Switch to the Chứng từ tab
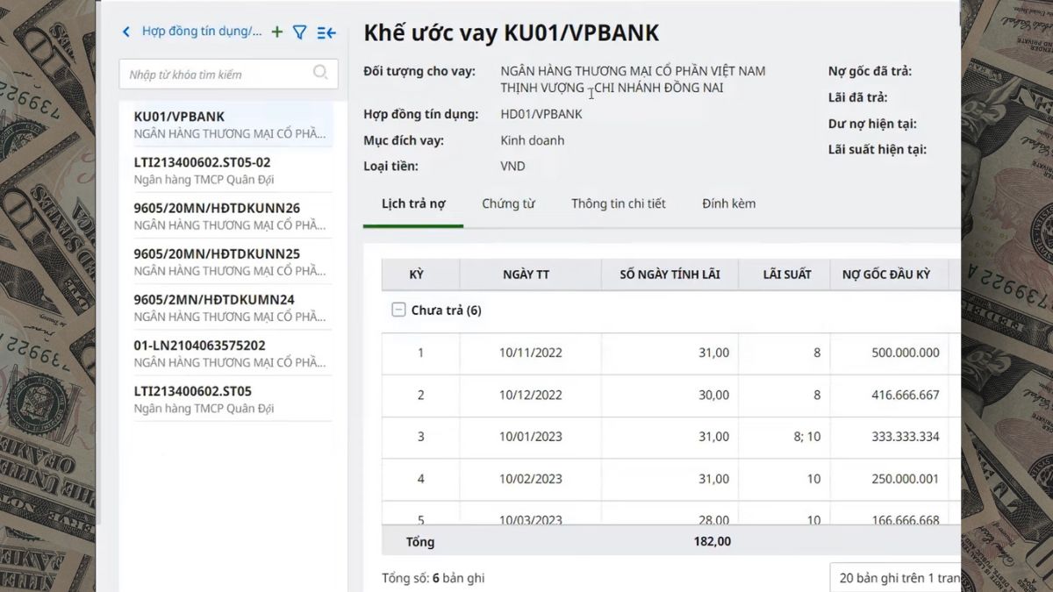 (508, 203)
